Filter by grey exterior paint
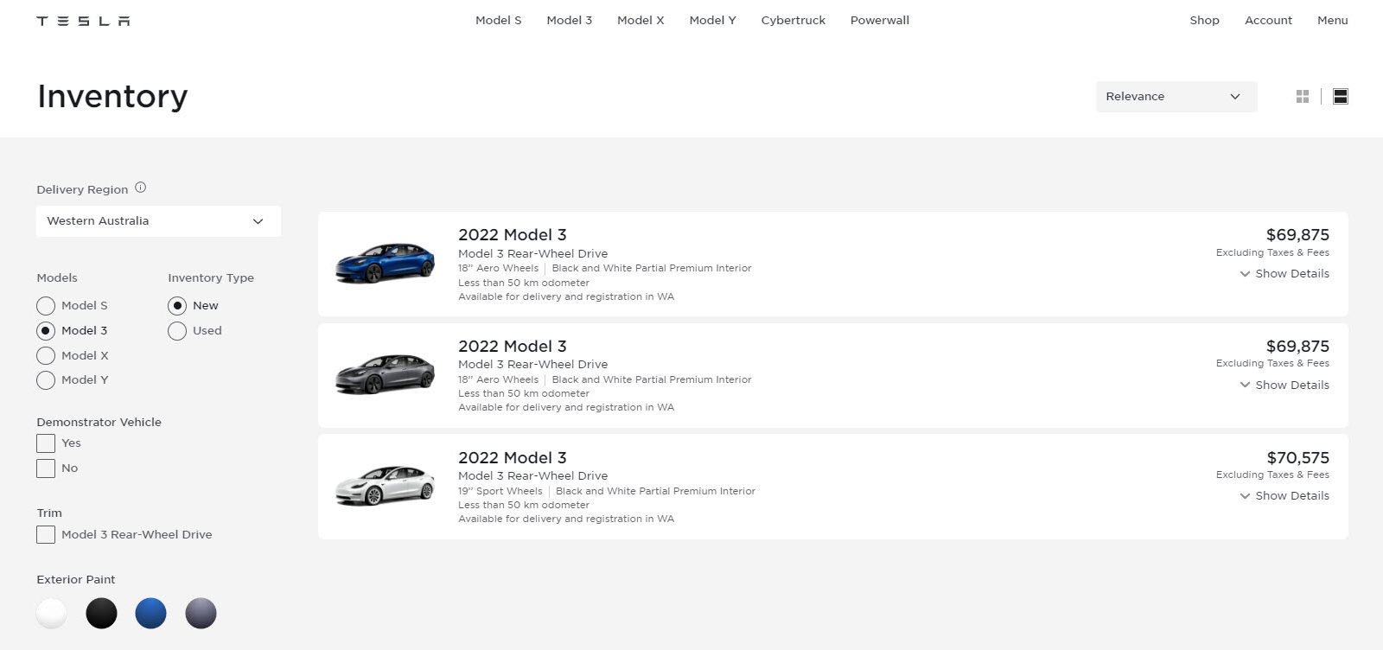This screenshot has width=1383, height=650. pyautogui.click(x=201, y=614)
